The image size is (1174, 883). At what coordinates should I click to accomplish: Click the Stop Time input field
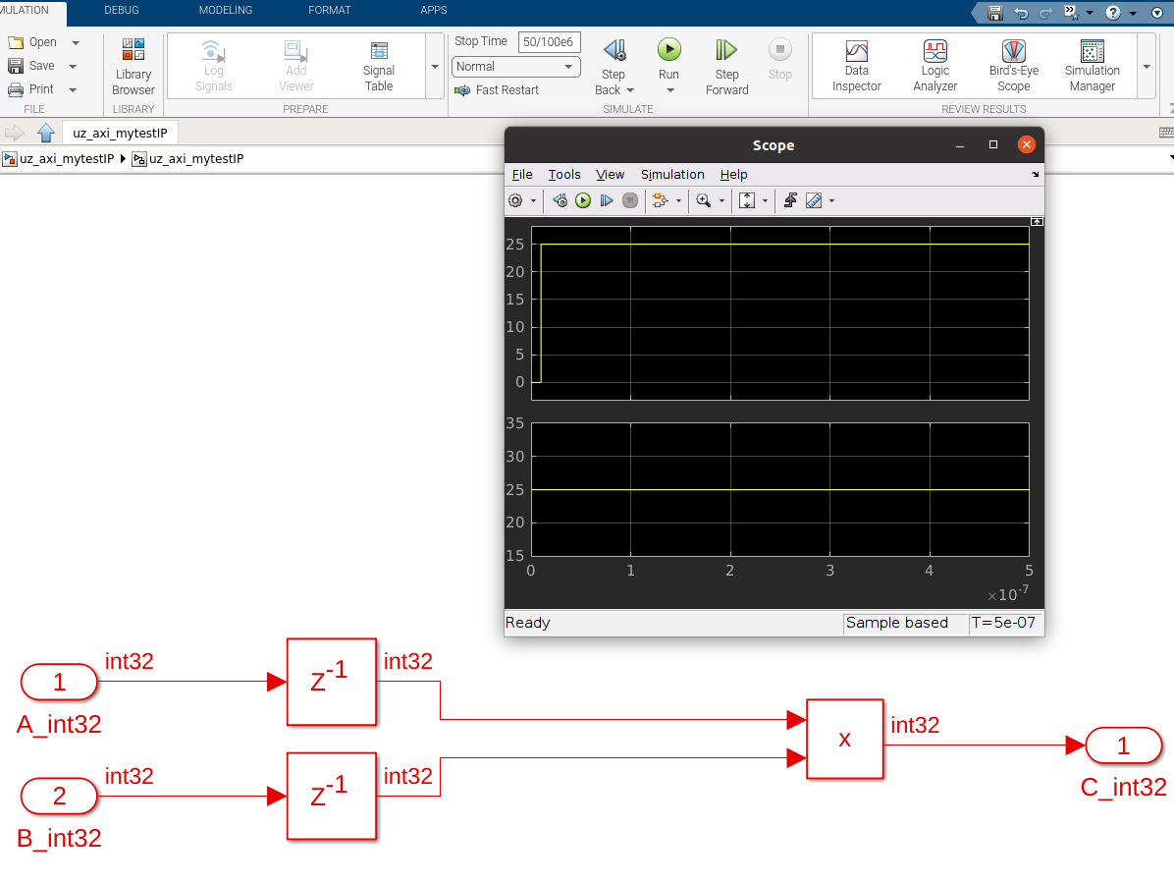(550, 42)
